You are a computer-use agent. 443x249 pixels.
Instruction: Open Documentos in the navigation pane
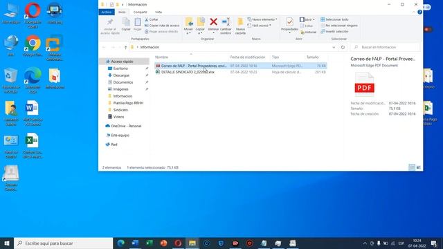tap(123, 82)
